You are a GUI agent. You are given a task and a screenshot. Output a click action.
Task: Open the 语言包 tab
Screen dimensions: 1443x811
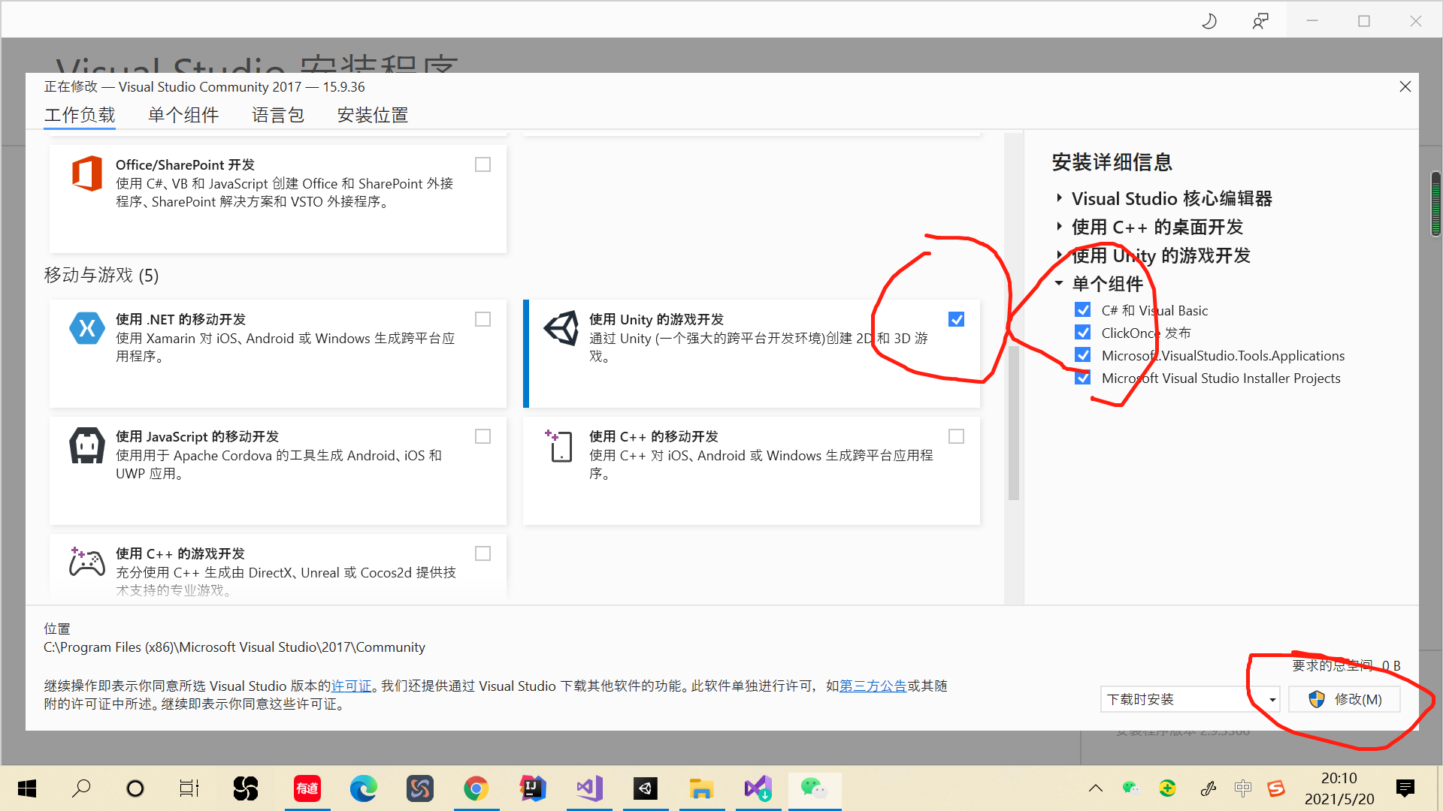click(x=277, y=114)
